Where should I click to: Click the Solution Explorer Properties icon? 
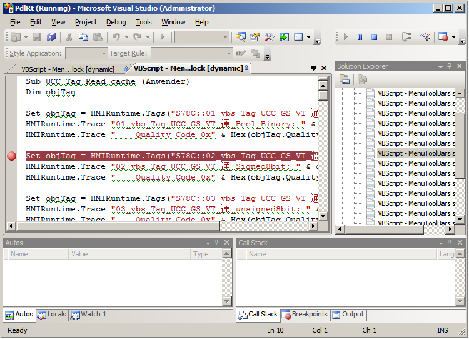click(345, 79)
